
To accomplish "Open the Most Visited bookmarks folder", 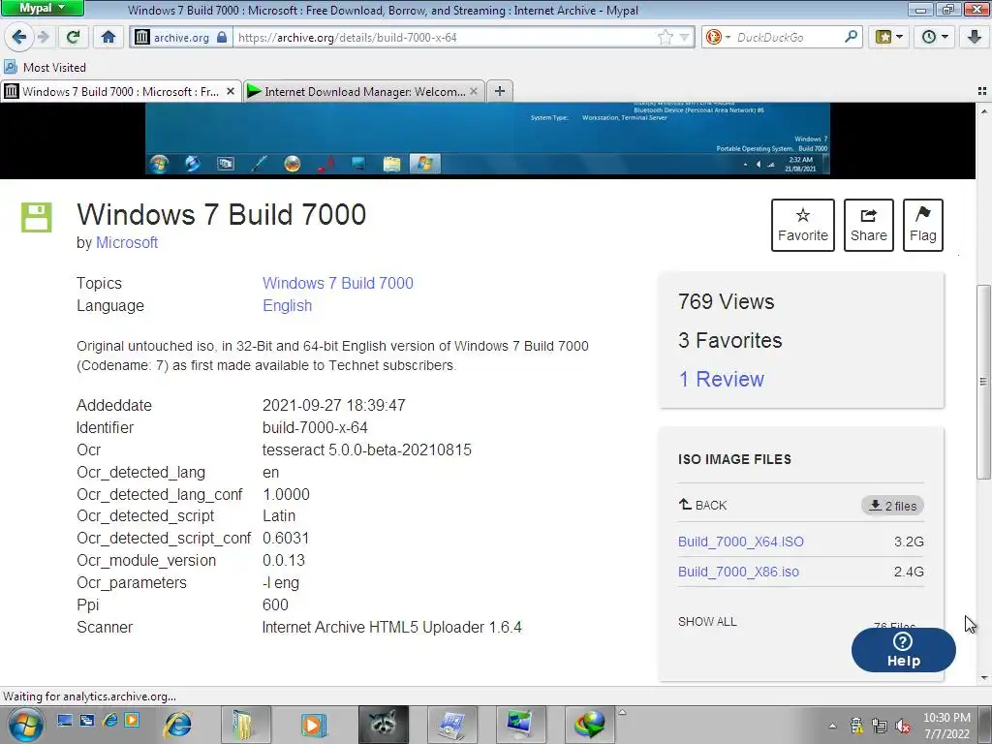I will (x=45, y=67).
